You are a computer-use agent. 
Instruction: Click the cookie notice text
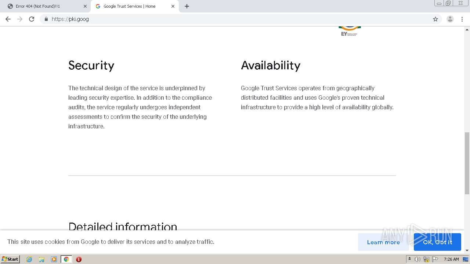point(111,242)
